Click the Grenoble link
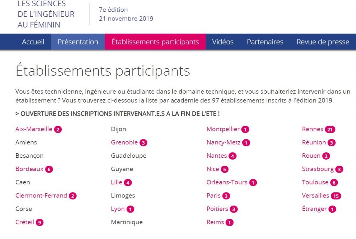This screenshot has width=356, height=239. coord(125,142)
